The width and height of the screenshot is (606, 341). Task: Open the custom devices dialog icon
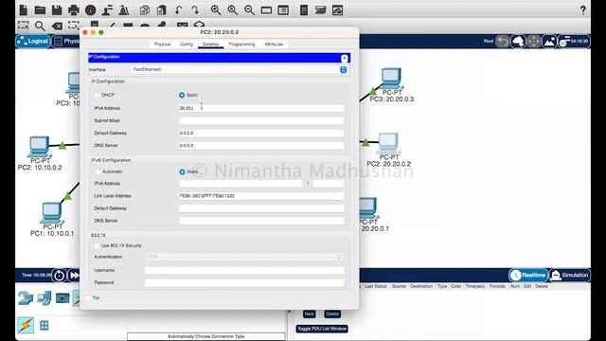coord(283,10)
